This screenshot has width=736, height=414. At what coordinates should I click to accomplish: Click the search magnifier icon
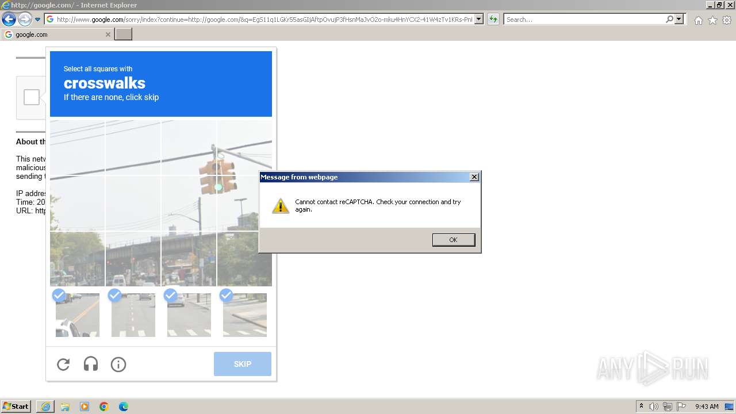coord(669,20)
